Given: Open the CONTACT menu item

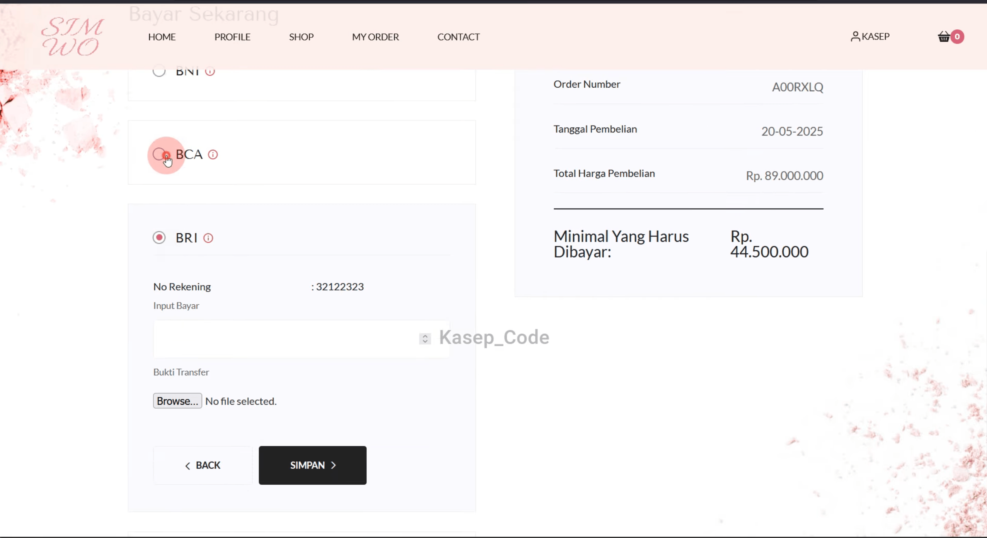Looking at the screenshot, I should tap(458, 37).
